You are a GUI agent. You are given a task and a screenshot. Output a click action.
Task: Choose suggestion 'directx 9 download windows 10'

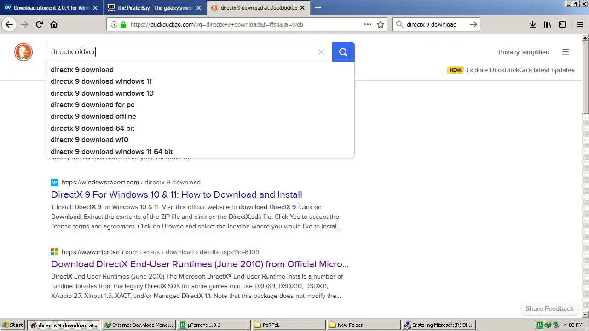[x=200, y=93]
